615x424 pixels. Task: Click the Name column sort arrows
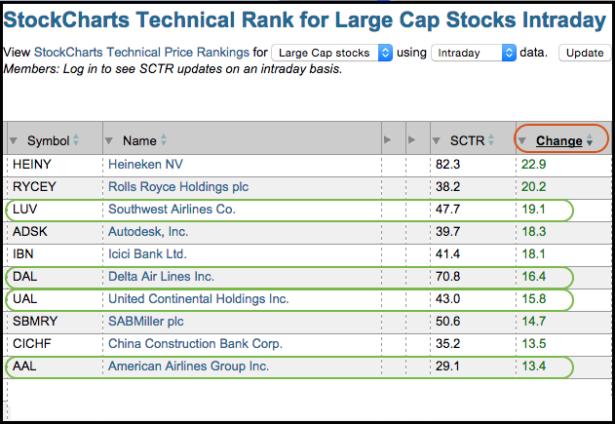tap(164, 140)
